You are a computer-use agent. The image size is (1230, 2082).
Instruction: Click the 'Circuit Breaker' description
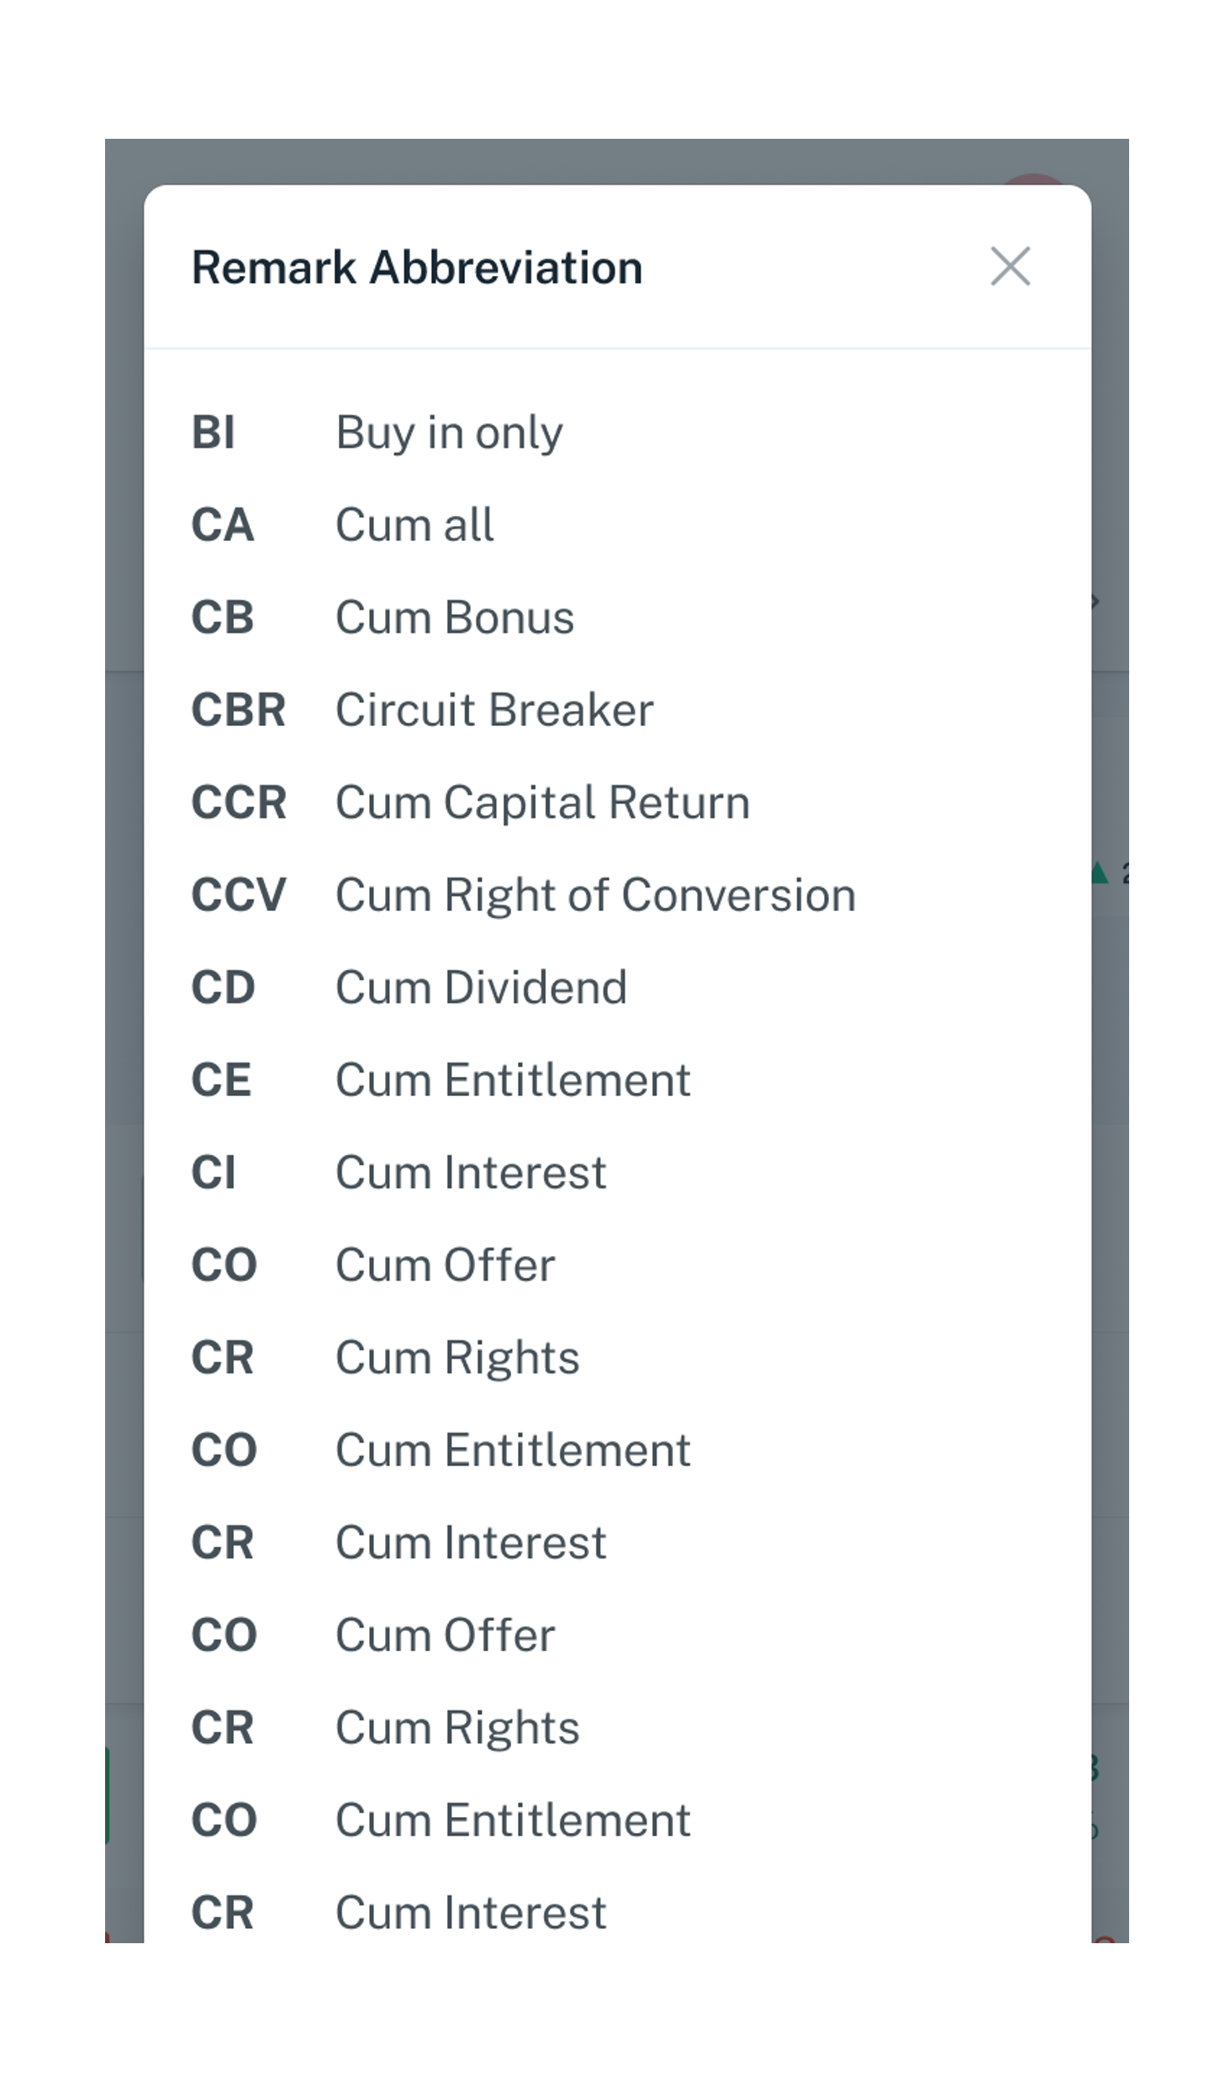tap(494, 710)
